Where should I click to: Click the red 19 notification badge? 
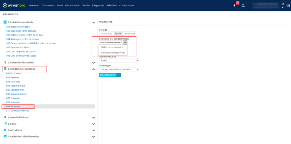238,3
